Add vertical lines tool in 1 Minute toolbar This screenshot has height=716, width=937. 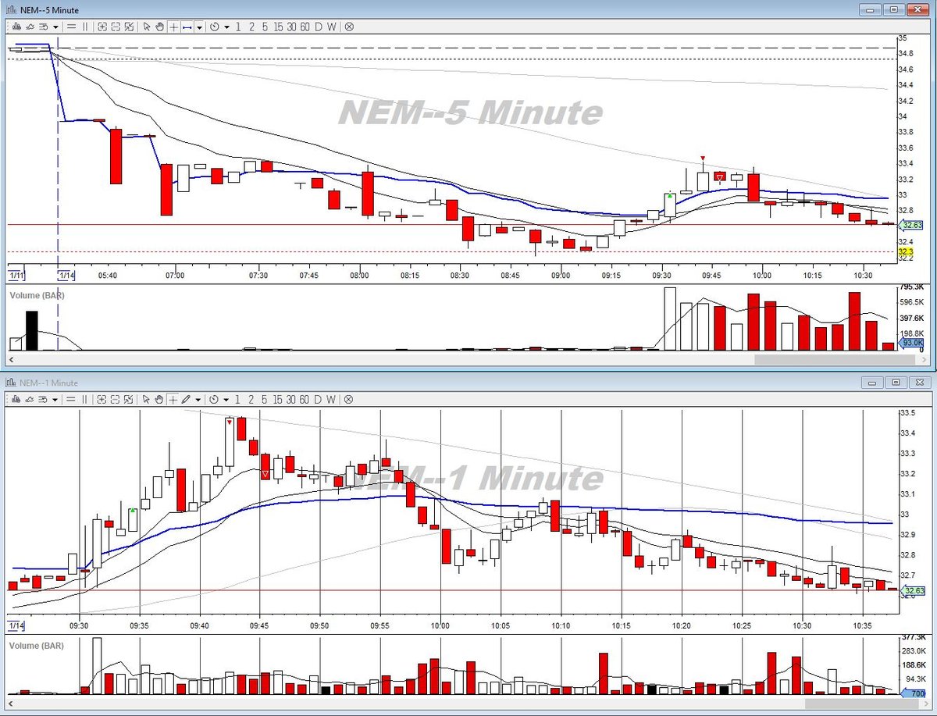coord(84,400)
